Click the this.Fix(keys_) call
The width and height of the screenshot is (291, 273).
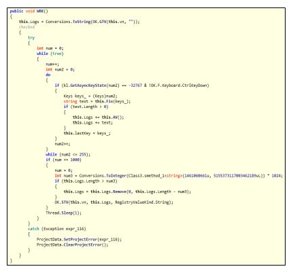click(113, 101)
